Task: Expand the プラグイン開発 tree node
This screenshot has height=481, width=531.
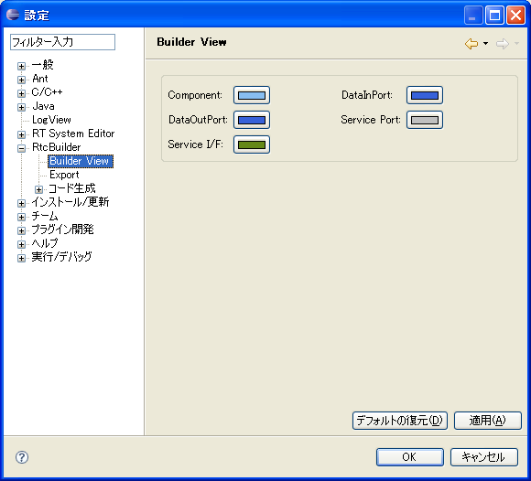Action: tap(21, 230)
